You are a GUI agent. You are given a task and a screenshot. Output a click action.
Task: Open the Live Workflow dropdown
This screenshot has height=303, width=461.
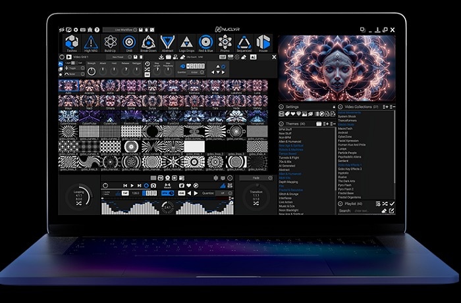tap(121, 30)
